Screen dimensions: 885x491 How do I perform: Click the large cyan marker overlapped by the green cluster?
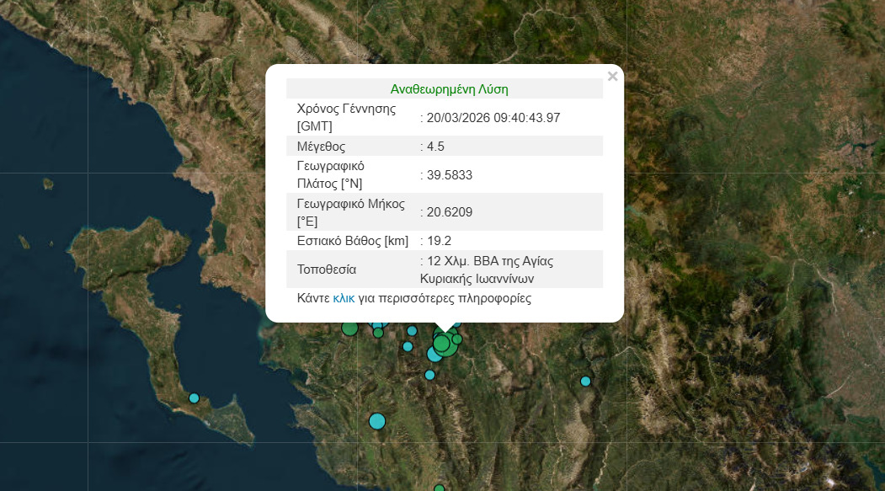point(435,354)
